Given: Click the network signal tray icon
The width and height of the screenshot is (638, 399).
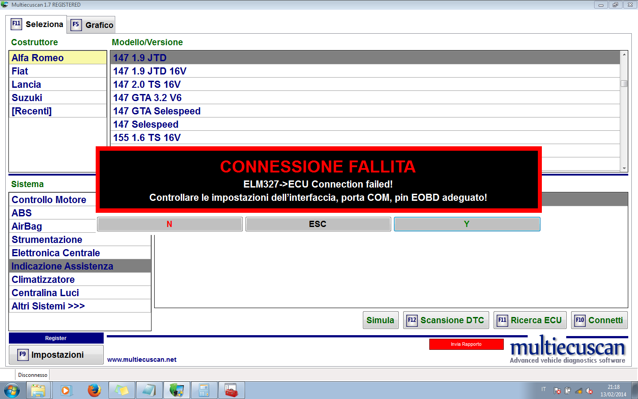Looking at the screenshot, I should click(579, 391).
